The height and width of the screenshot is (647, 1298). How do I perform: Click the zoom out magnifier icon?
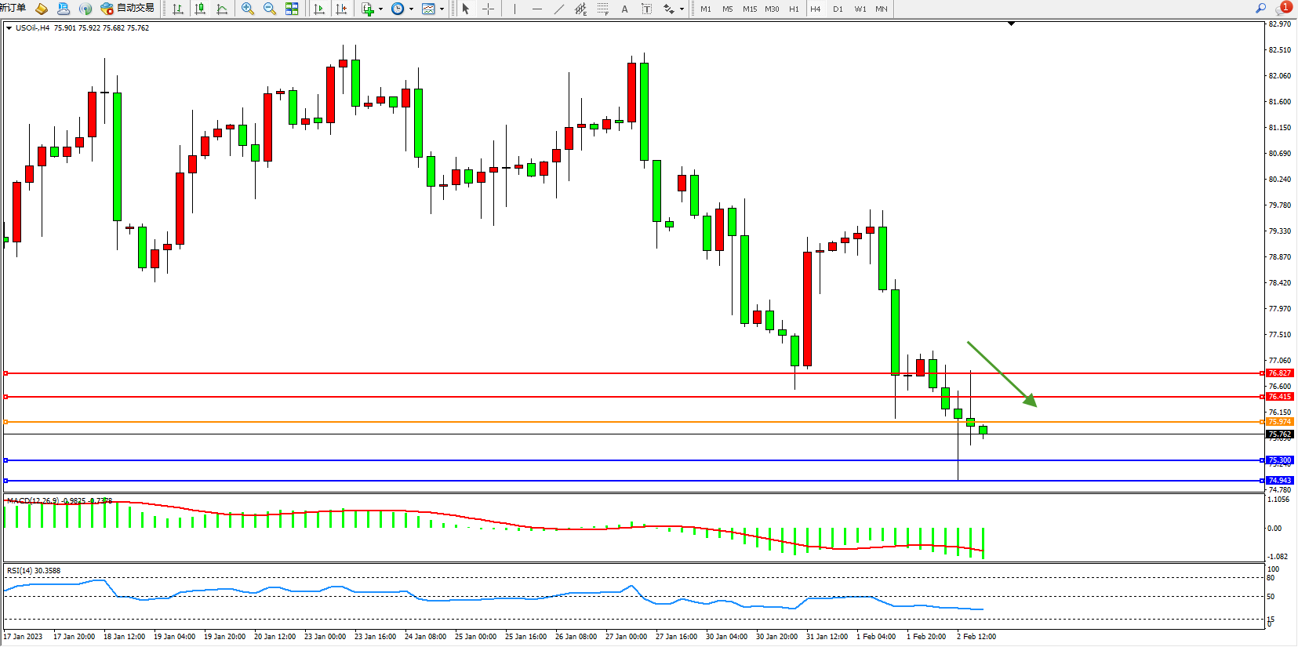coord(270,9)
